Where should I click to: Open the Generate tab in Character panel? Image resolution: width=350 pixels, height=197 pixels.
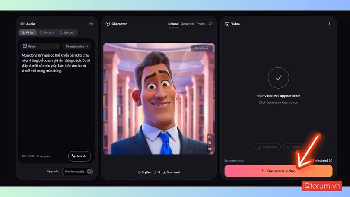(188, 24)
